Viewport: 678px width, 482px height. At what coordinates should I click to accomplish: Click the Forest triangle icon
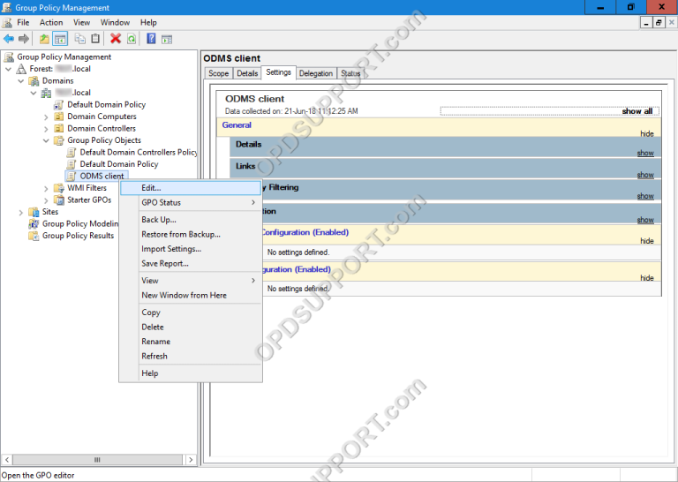[21, 69]
